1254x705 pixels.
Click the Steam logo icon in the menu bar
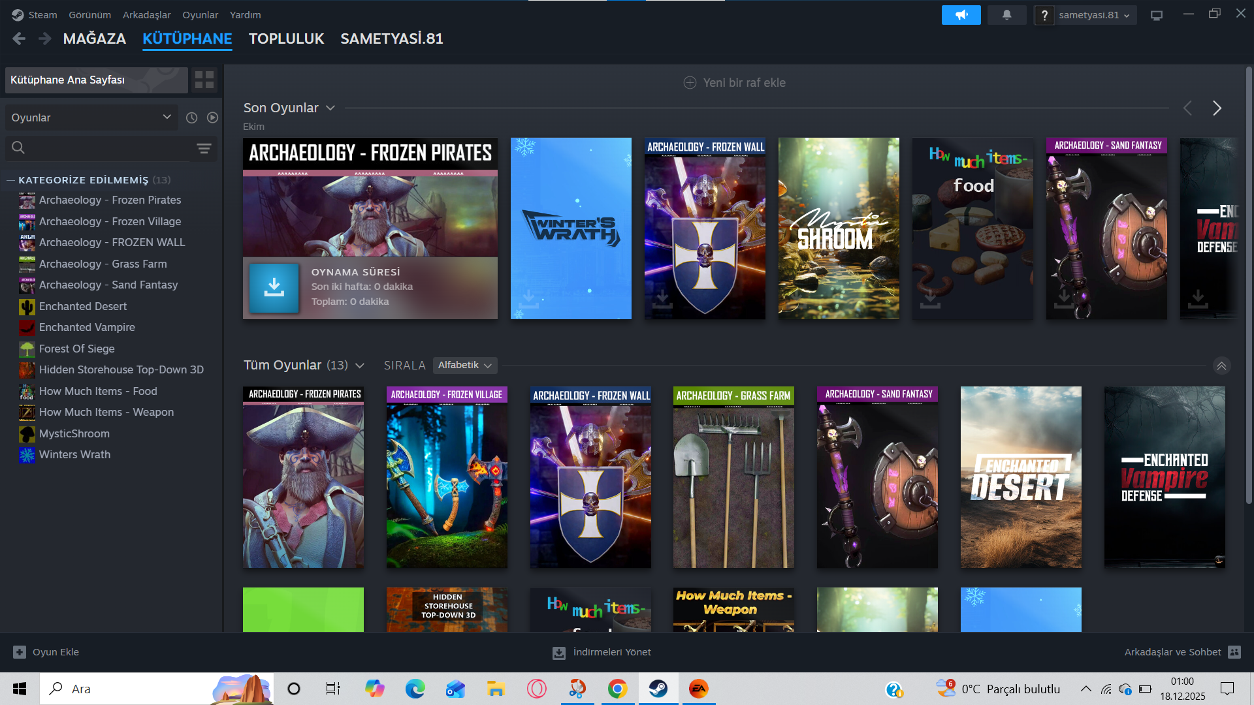(18, 15)
